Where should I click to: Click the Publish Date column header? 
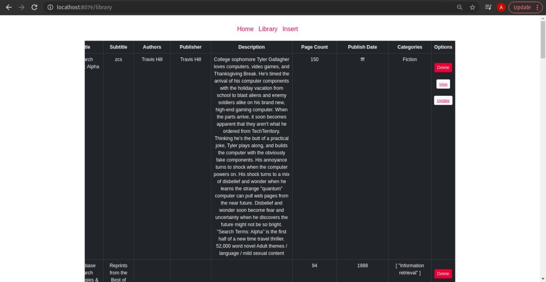tap(363, 47)
